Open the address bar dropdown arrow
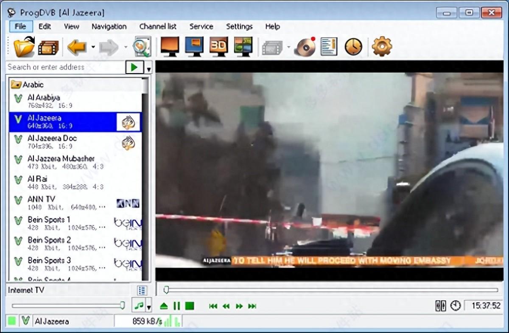Image resolution: width=509 pixels, height=333 pixels. point(148,68)
